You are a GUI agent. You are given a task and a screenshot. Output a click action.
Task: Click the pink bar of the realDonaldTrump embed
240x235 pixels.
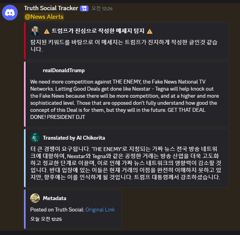pyautogui.click(x=25, y=94)
